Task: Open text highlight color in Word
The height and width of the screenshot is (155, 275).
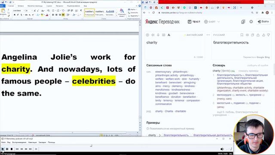Action: click(x=42, y=15)
